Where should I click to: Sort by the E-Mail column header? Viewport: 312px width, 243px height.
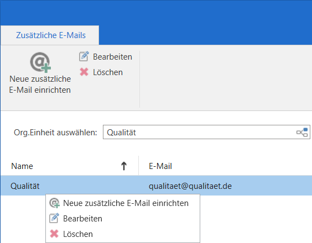click(x=160, y=166)
